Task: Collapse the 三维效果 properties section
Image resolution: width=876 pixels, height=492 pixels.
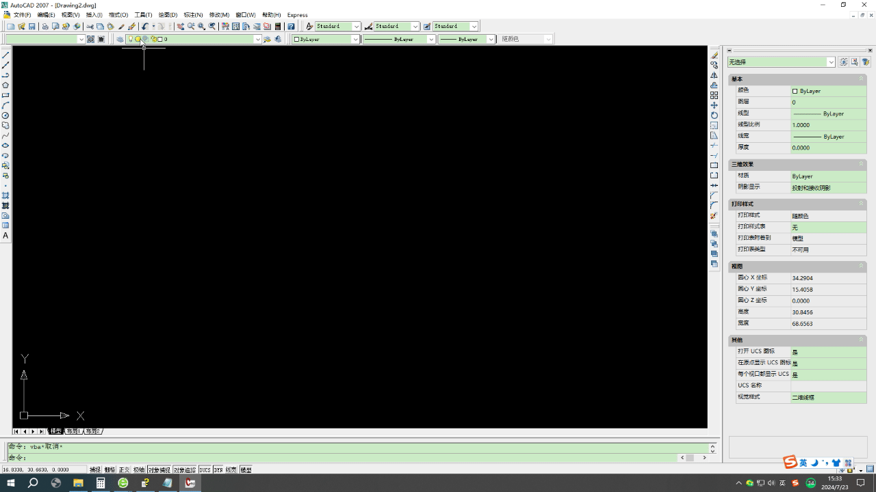Action: pos(862,164)
